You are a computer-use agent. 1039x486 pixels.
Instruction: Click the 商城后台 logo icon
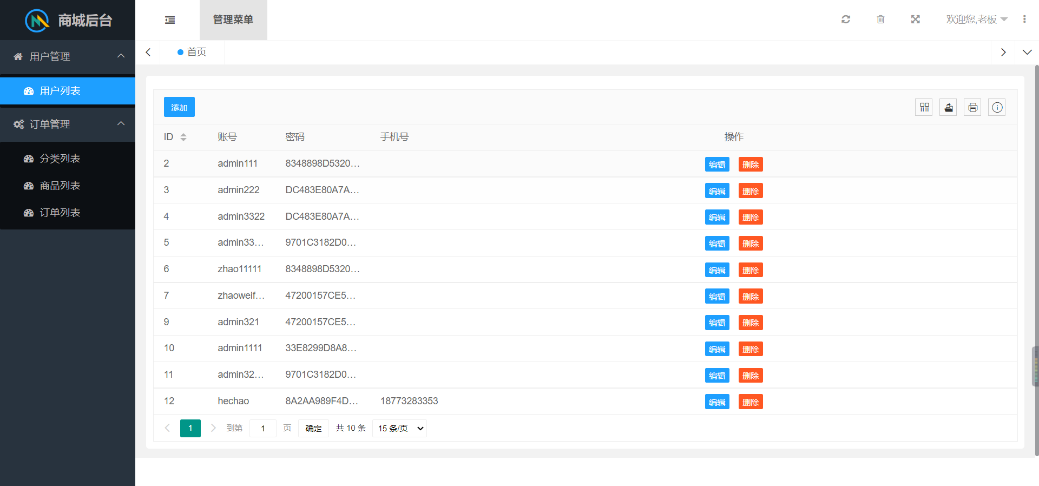[37, 21]
